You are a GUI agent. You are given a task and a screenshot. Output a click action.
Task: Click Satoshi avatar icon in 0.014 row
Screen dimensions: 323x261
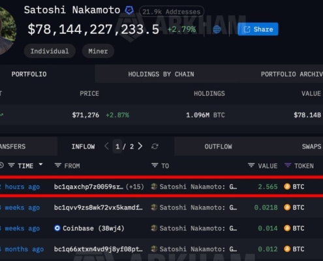pos(154,228)
